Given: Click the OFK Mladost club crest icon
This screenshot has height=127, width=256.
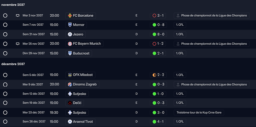Looking at the screenshot, I should [70, 75].
